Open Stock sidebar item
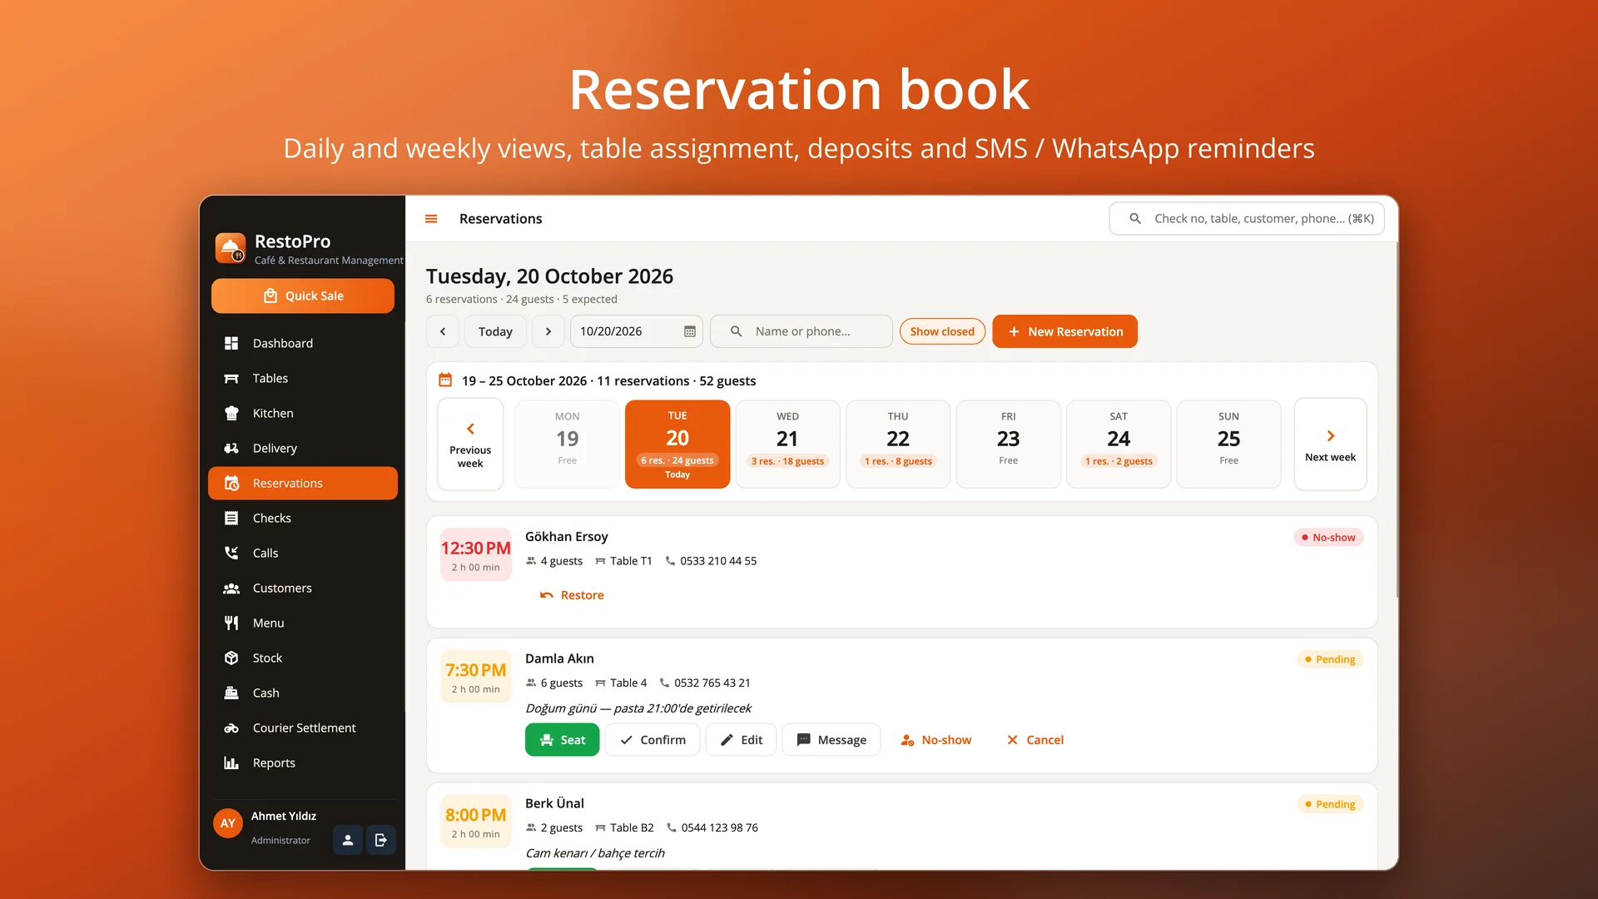Image resolution: width=1598 pixels, height=899 pixels. pyautogui.click(x=303, y=658)
